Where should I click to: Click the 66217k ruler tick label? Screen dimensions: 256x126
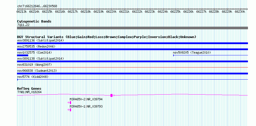pyautogui.click(x=73, y=12)
